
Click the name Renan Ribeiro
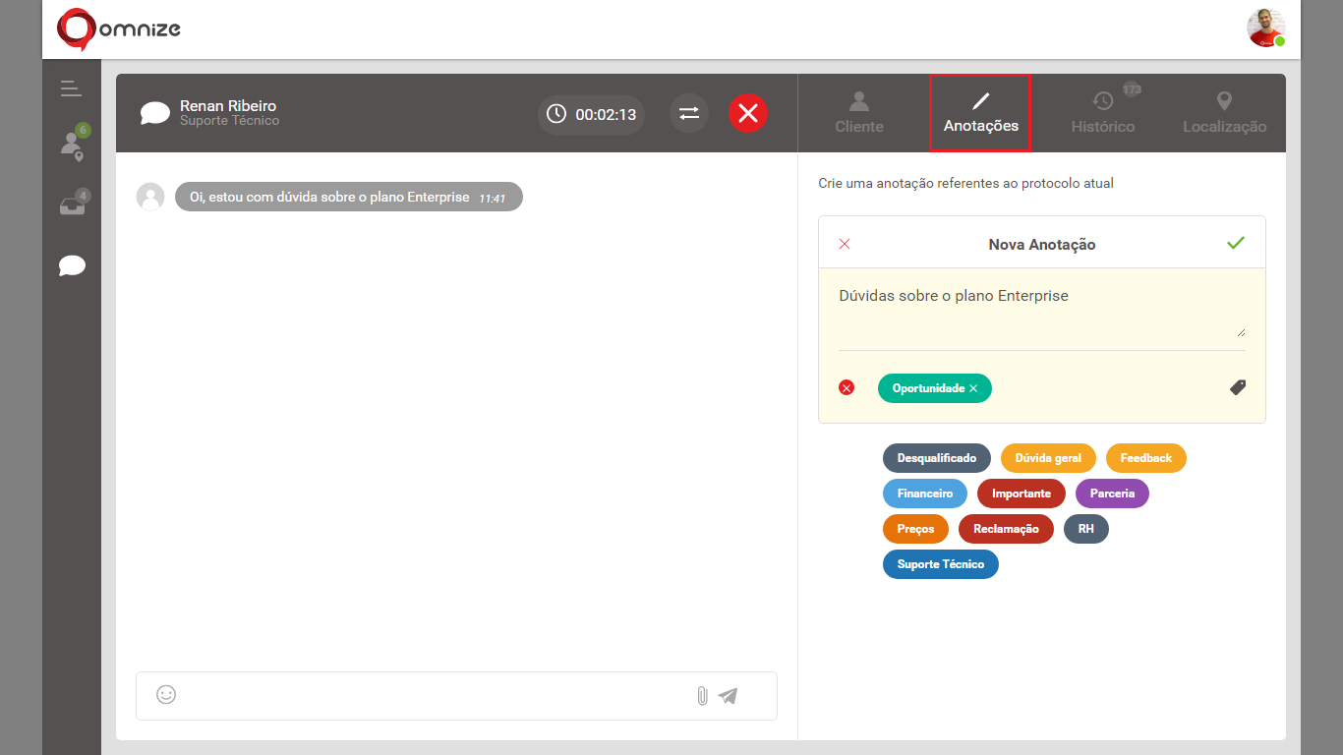click(228, 105)
